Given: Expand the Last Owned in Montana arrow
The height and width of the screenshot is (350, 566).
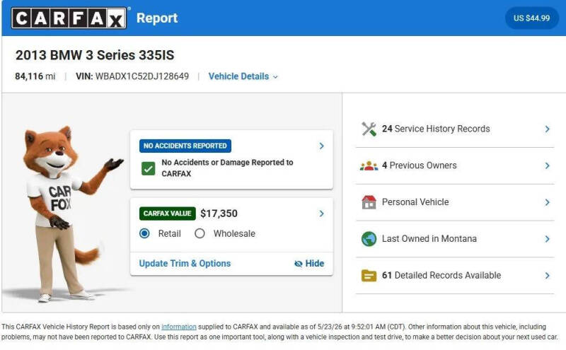Looking at the screenshot, I should pos(547,239).
